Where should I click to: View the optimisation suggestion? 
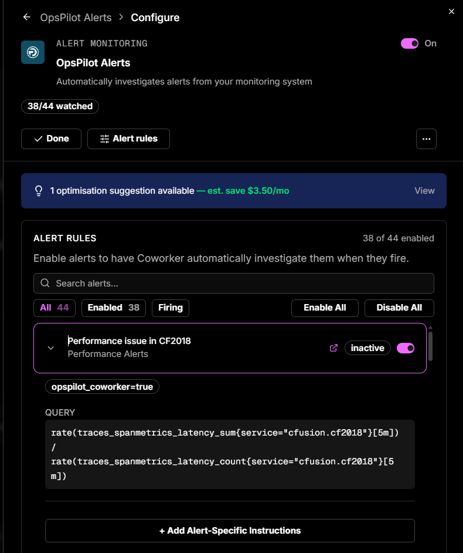click(x=424, y=191)
